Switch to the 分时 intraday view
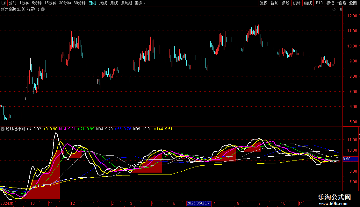This screenshot has height=207, width=360. coord(12,3)
